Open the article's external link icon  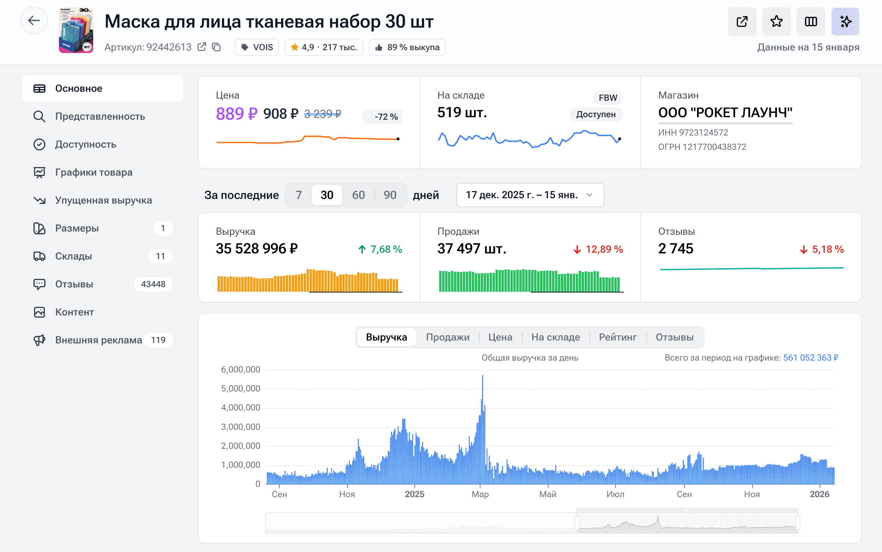(x=201, y=47)
